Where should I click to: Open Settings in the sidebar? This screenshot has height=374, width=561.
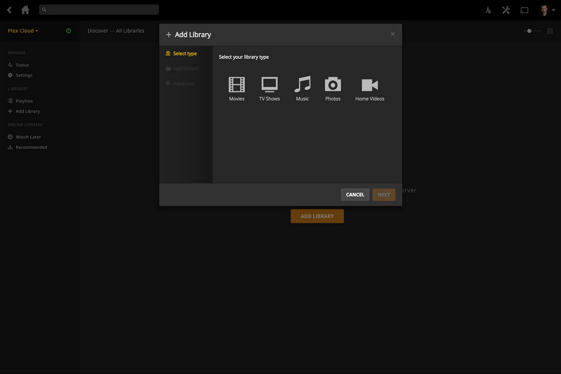pyautogui.click(x=20, y=75)
